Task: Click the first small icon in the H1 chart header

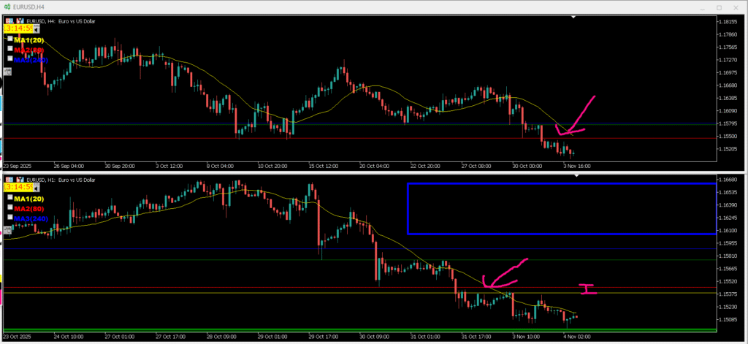Action: (x=9, y=180)
